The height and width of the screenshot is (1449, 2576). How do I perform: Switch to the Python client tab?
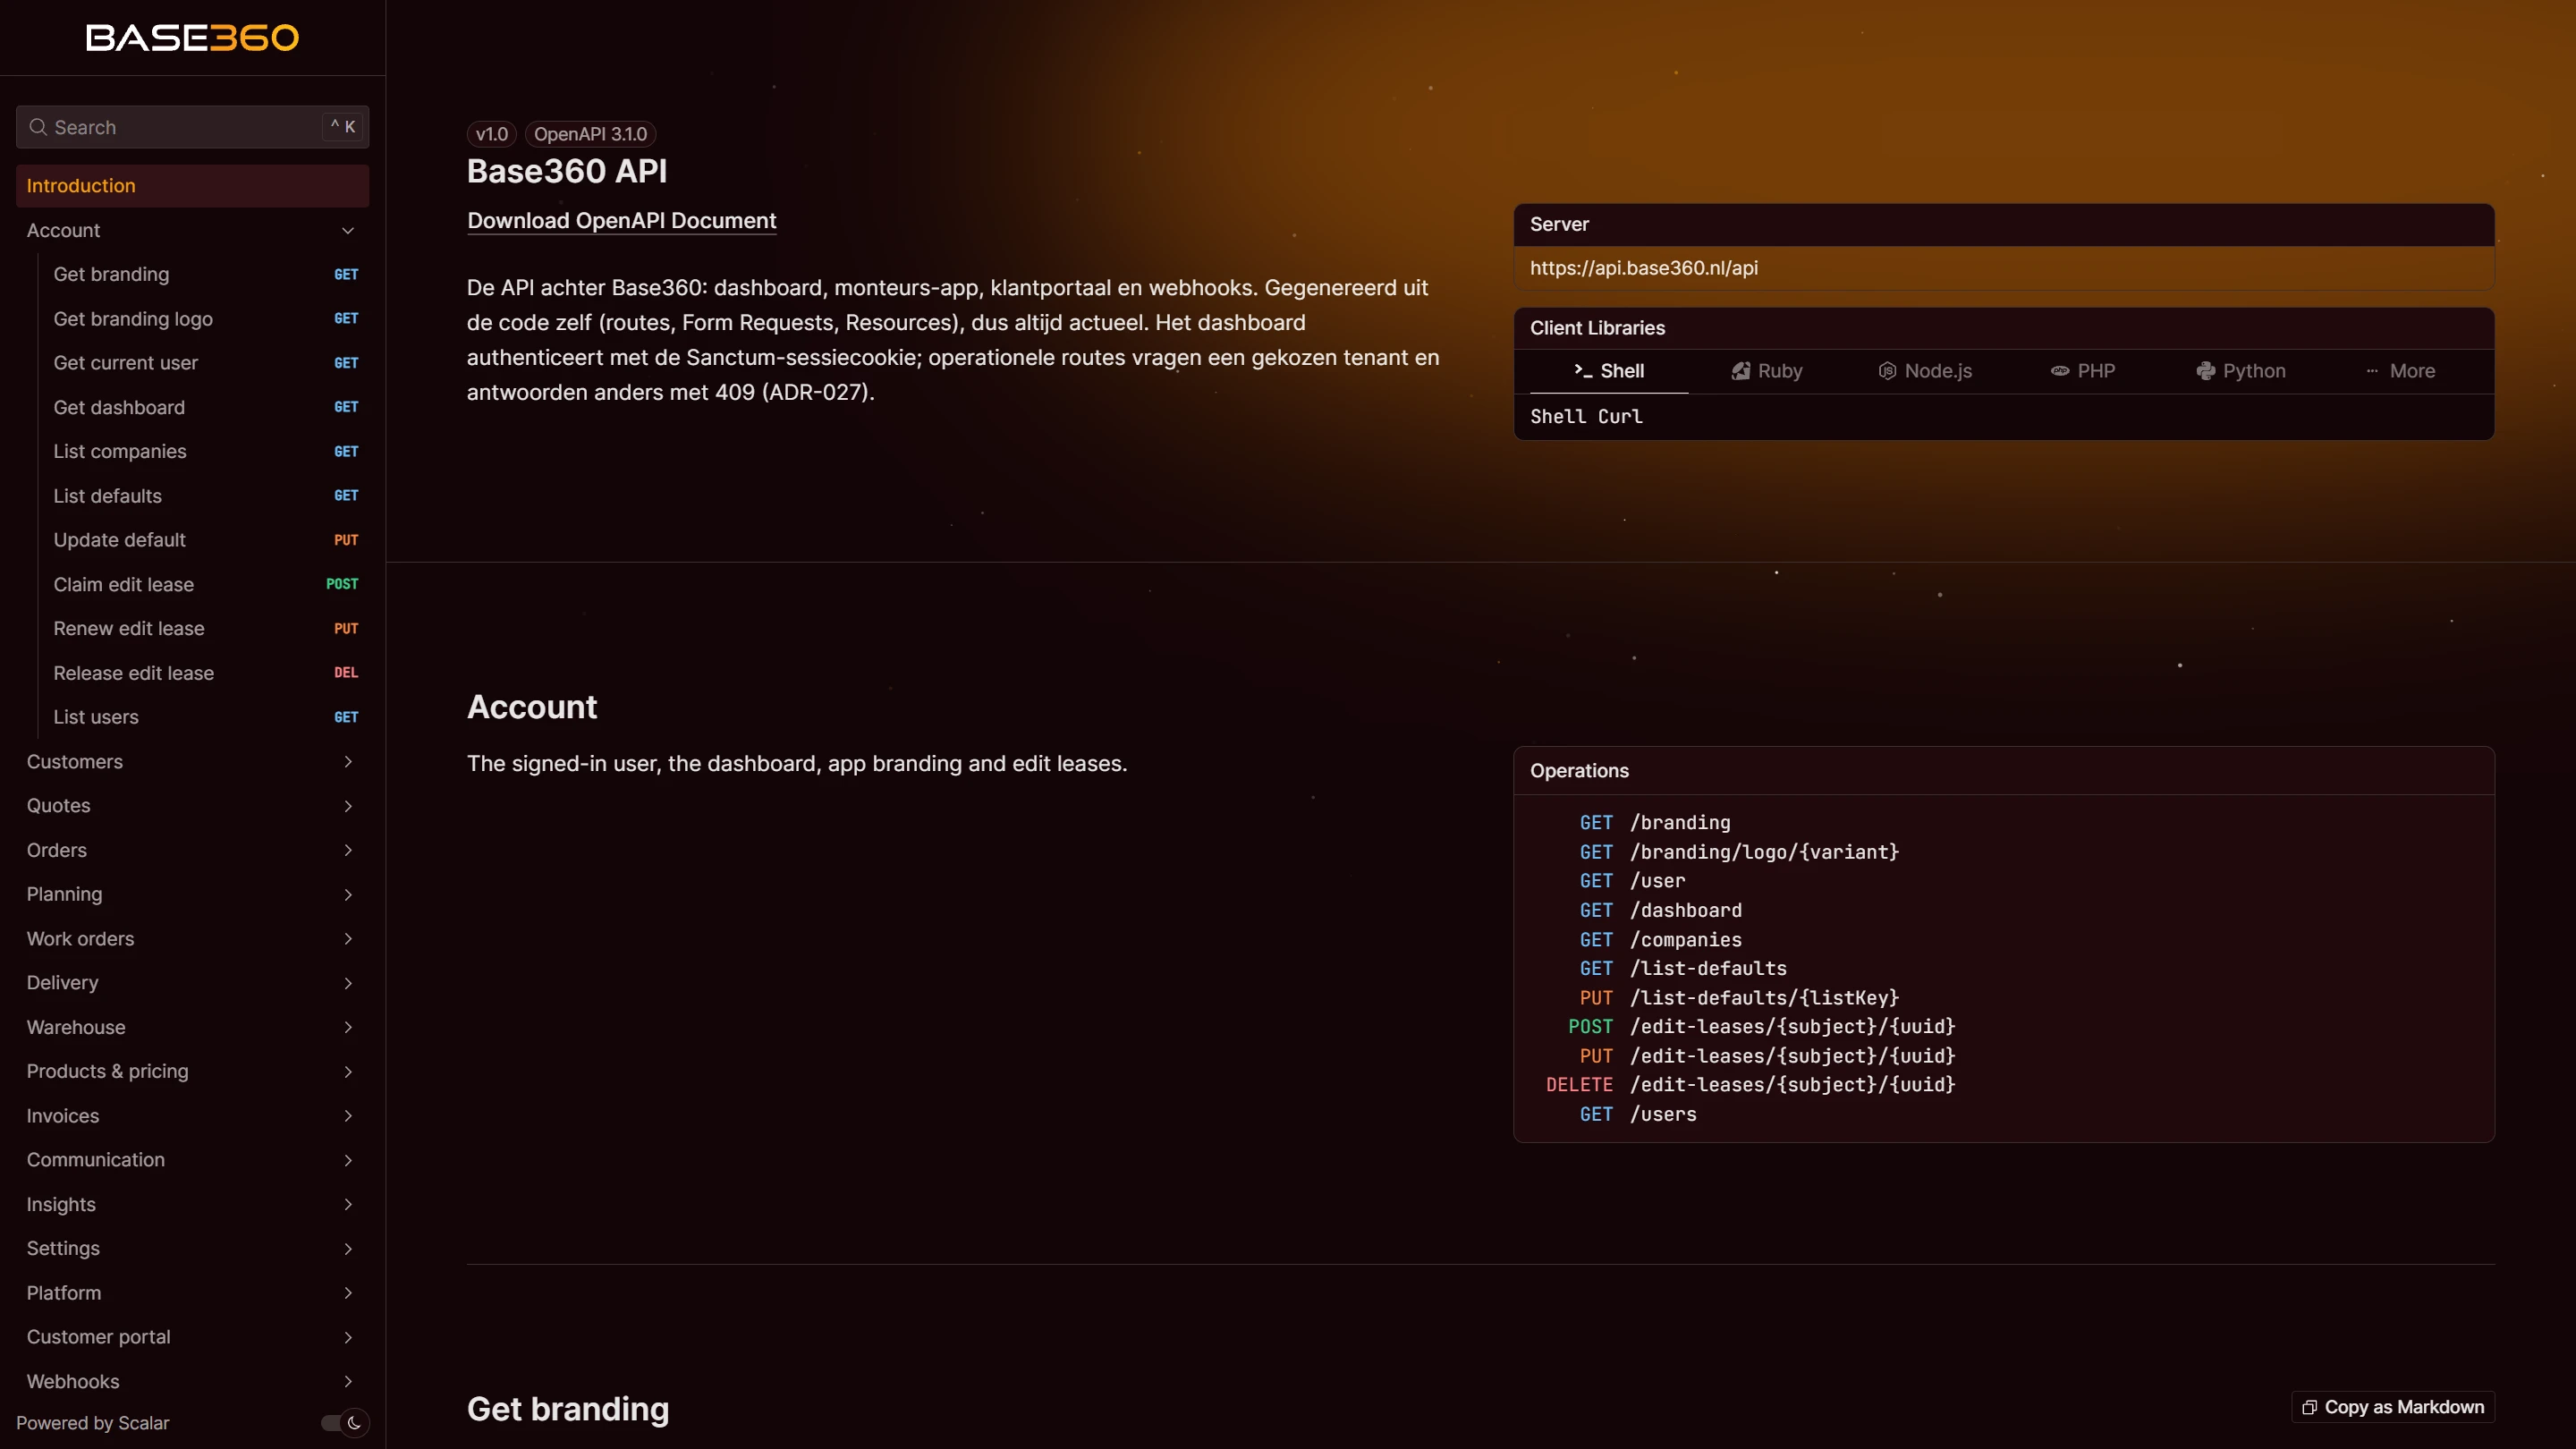point(2241,371)
